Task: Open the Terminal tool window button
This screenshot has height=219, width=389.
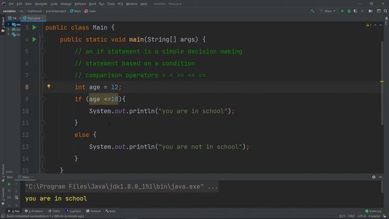Action: click(x=93, y=211)
